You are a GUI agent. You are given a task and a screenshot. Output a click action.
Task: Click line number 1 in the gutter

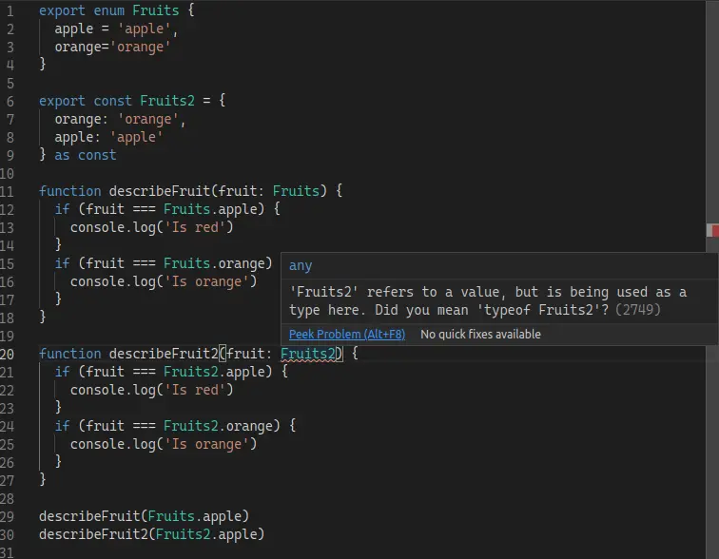(10, 10)
